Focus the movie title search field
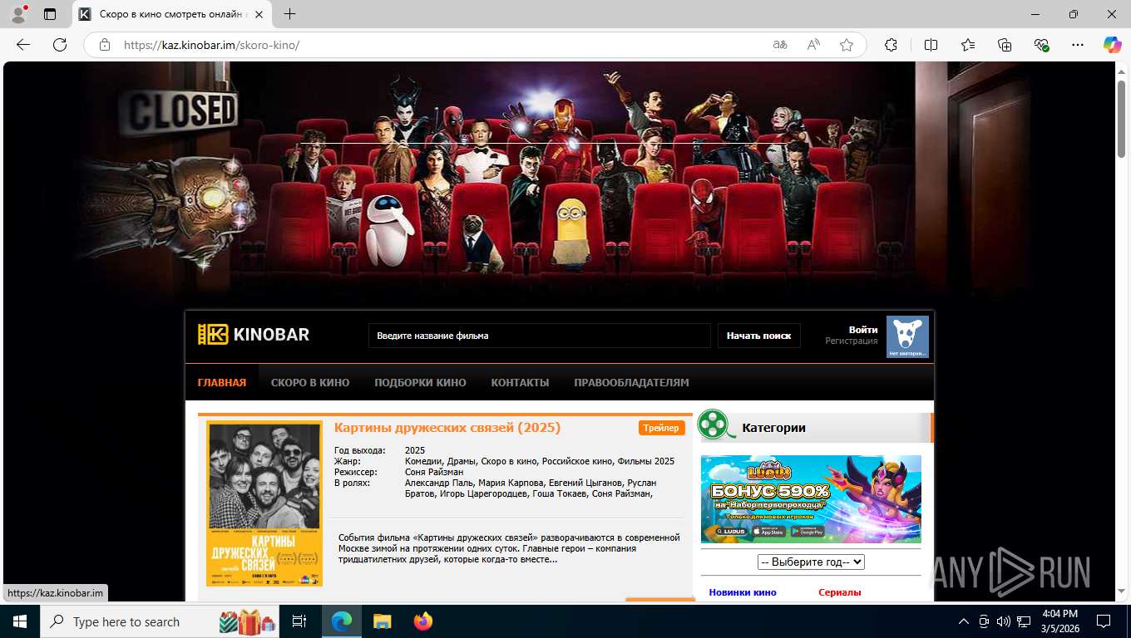Image resolution: width=1131 pixels, height=638 pixels. click(x=539, y=336)
